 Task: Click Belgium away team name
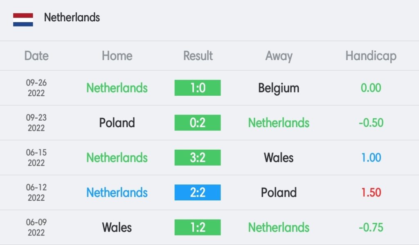279,88
